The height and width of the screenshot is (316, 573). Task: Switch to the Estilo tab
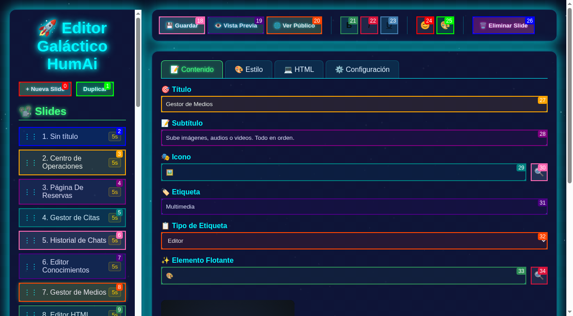point(249,70)
